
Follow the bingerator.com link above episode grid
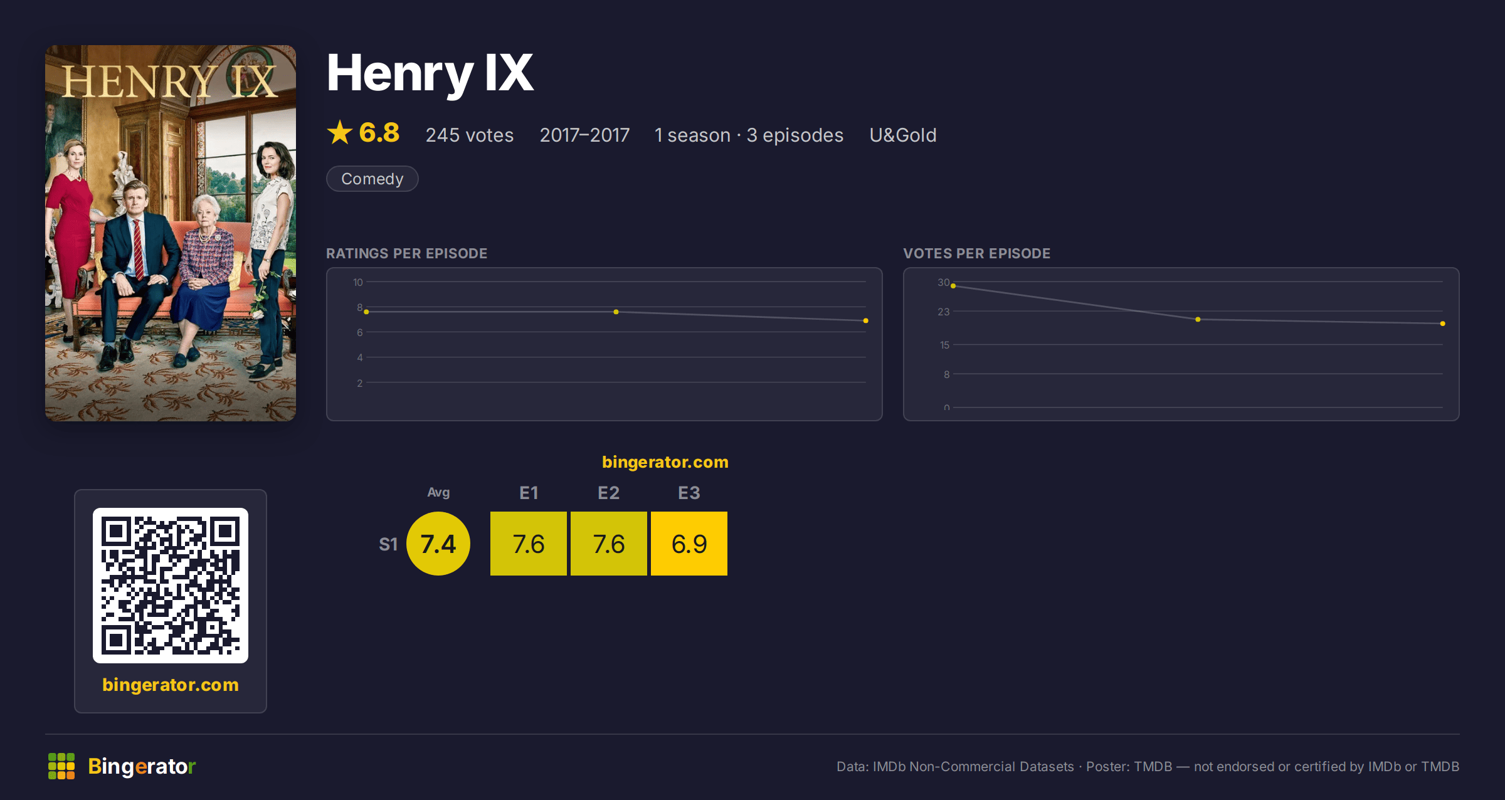click(665, 462)
